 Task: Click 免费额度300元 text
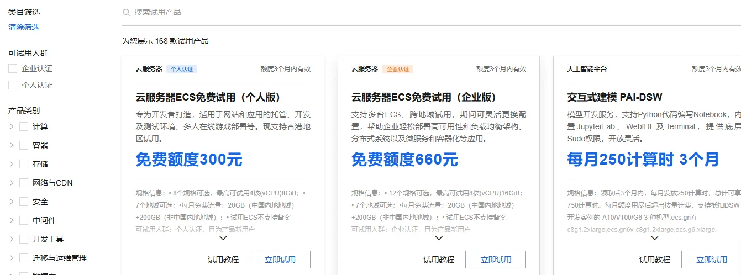pos(189,160)
